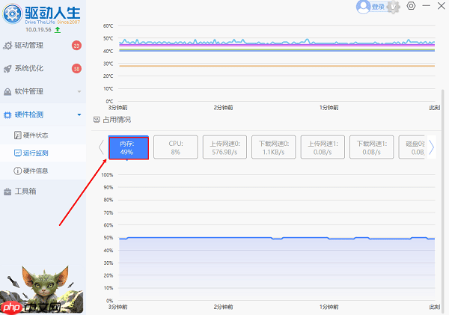Viewport: 449px width, 315px height.
Task: Collapse the 硬件检测 submenu arrow
Action: pyautogui.click(x=79, y=114)
